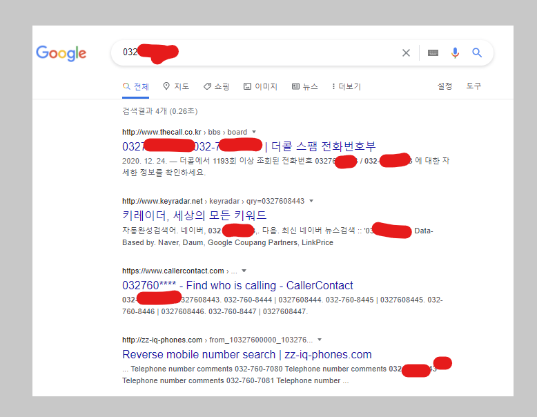Screen dimensions: 537x417
Task: Expand dropdown arrow next to callercontact.com URL
Action: pyautogui.click(x=244, y=271)
